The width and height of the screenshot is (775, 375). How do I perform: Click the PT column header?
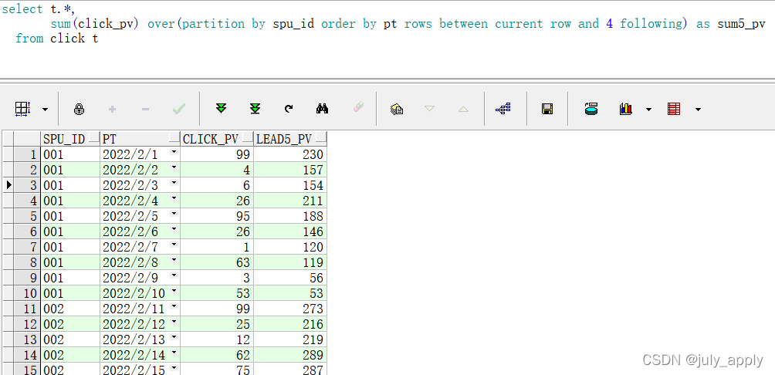pos(140,139)
